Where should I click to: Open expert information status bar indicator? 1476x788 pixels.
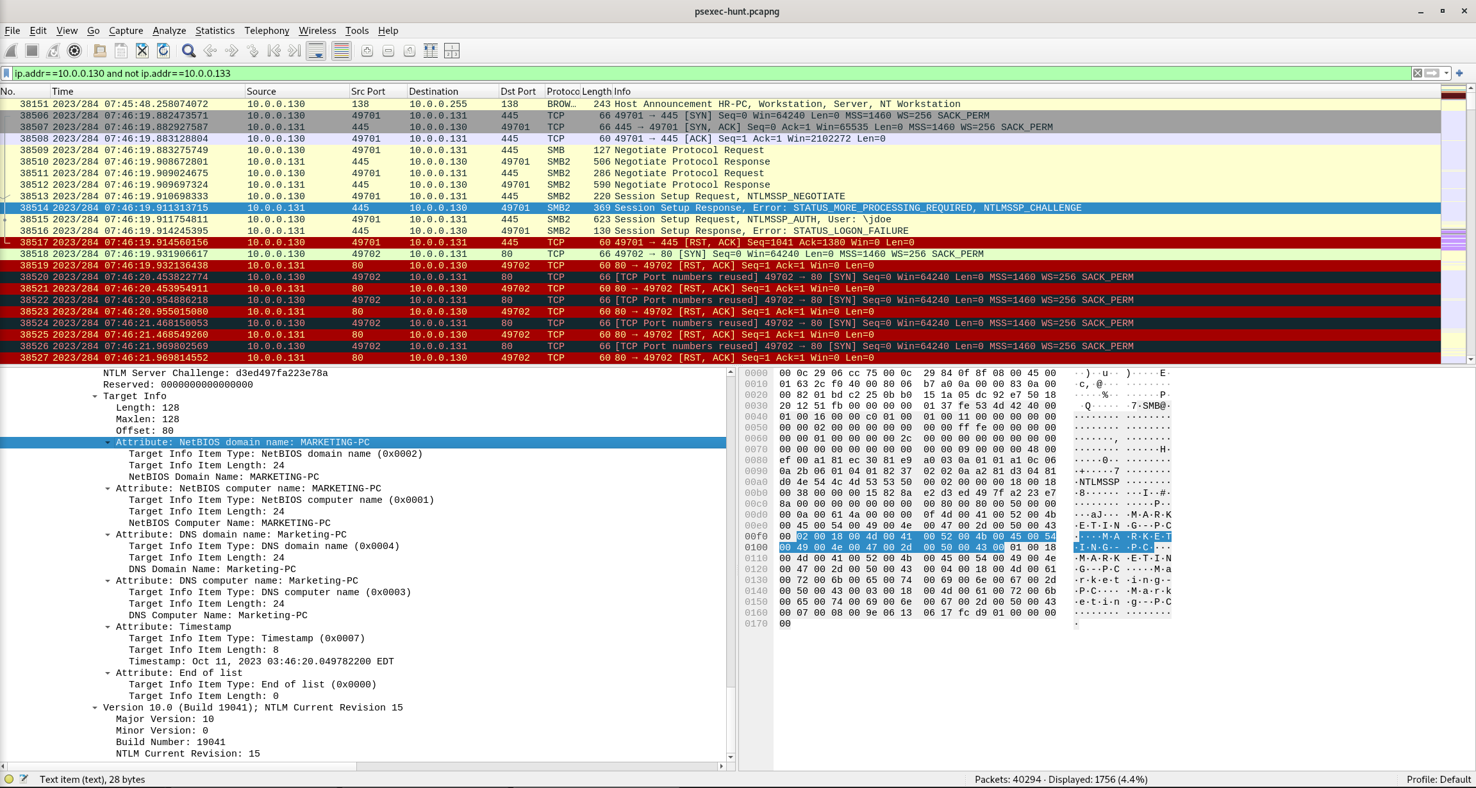[x=9, y=780]
